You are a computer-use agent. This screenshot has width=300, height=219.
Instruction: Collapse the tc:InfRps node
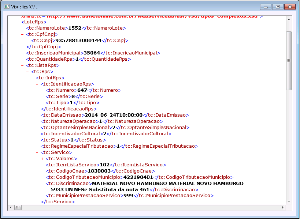click(x=32, y=78)
